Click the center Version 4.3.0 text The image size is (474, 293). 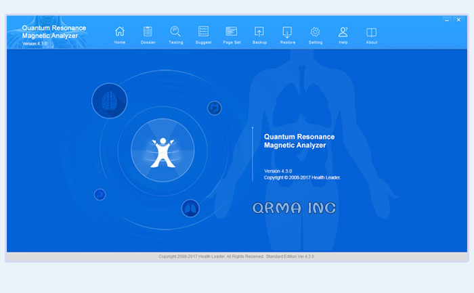(278, 171)
